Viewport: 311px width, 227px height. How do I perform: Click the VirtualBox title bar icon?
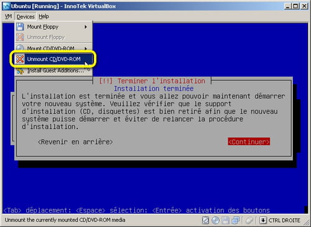tap(6, 6)
